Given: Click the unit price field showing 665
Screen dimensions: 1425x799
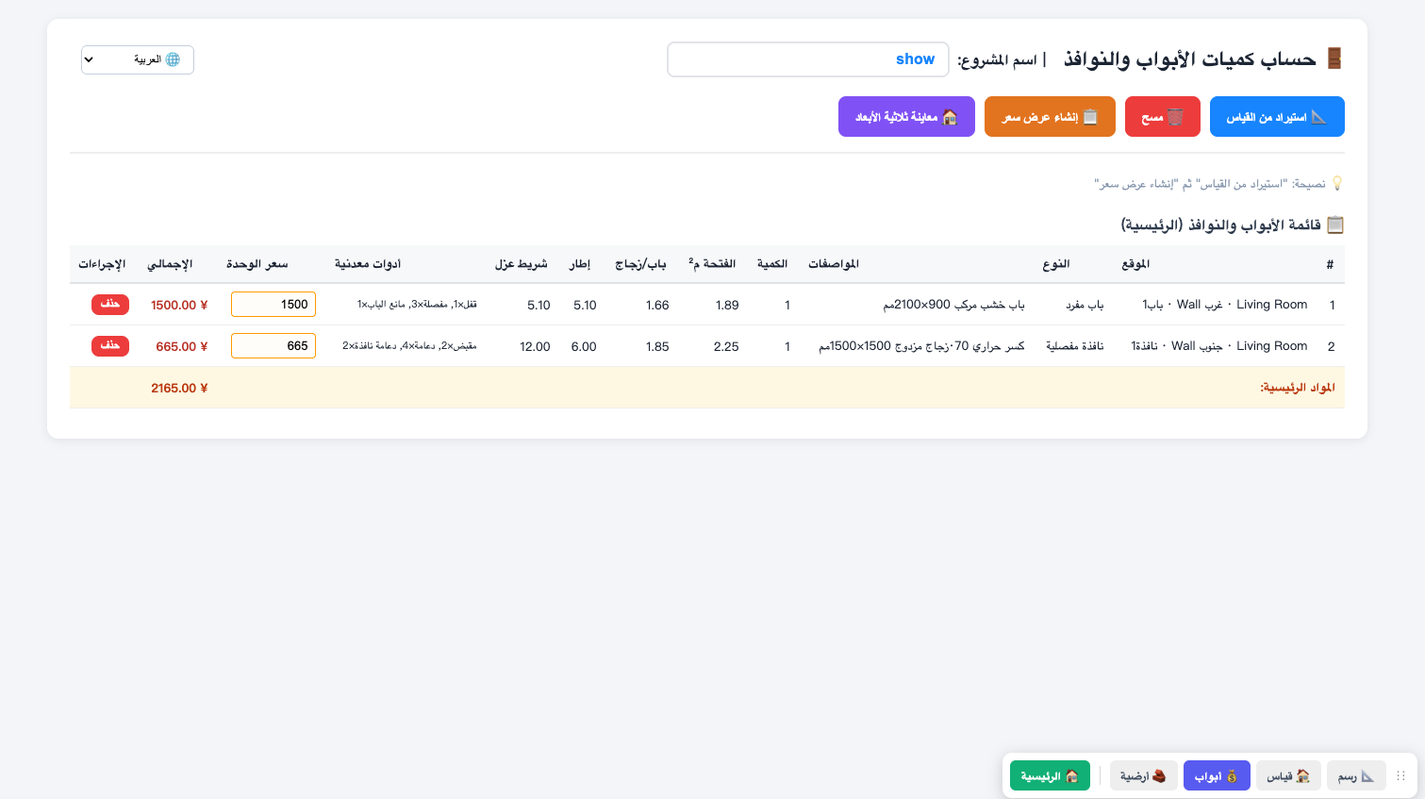Looking at the screenshot, I should coord(273,346).
